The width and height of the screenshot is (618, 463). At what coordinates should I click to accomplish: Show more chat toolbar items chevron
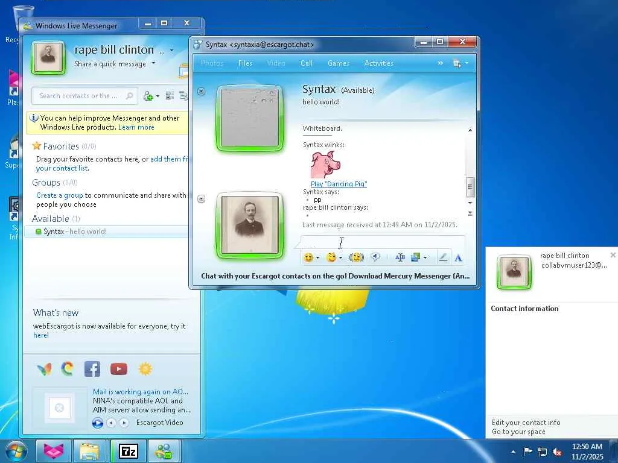pos(440,63)
